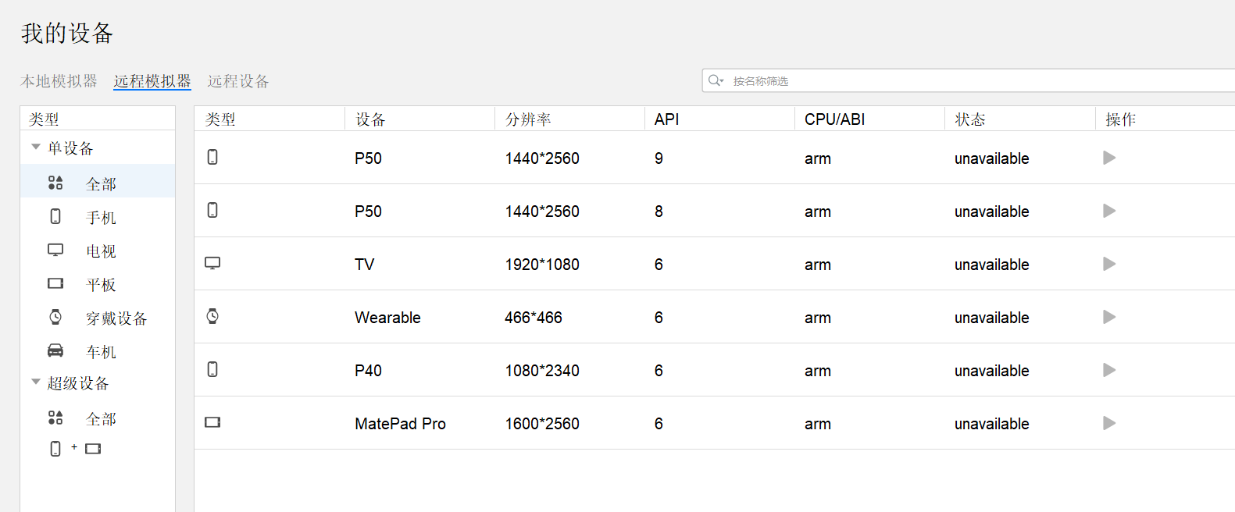Click the 全部 grid icon under 单设备
1235x512 pixels.
pyautogui.click(x=55, y=183)
